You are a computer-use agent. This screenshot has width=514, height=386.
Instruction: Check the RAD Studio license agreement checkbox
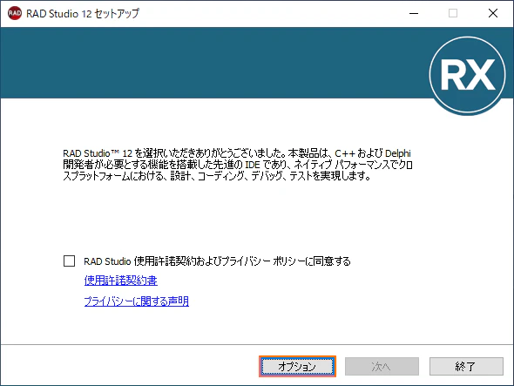pyautogui.click(x=69, y=261)
